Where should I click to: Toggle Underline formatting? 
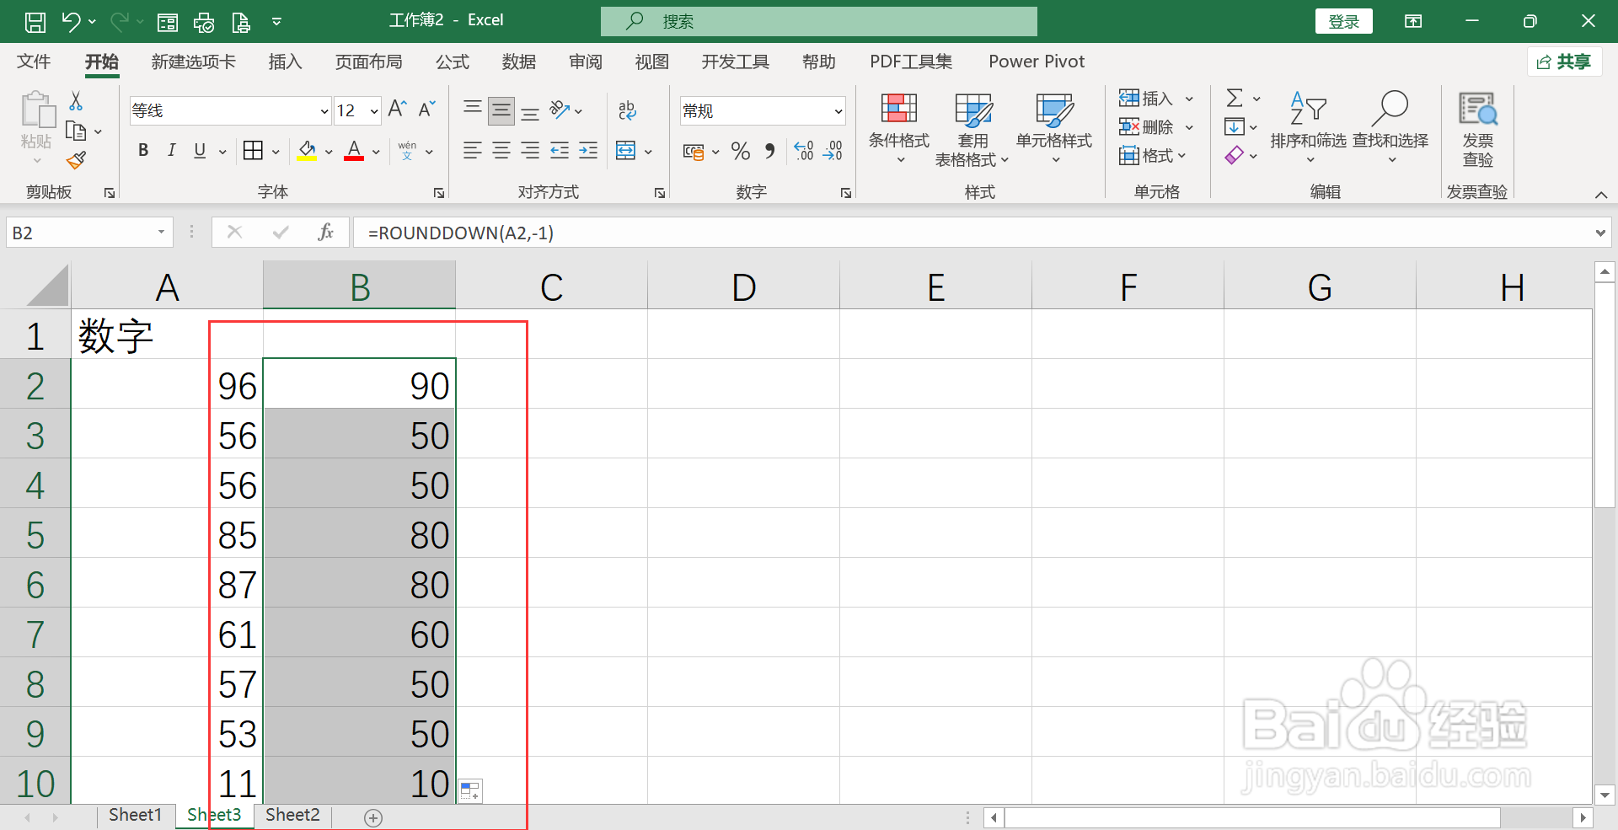point(200,151)
